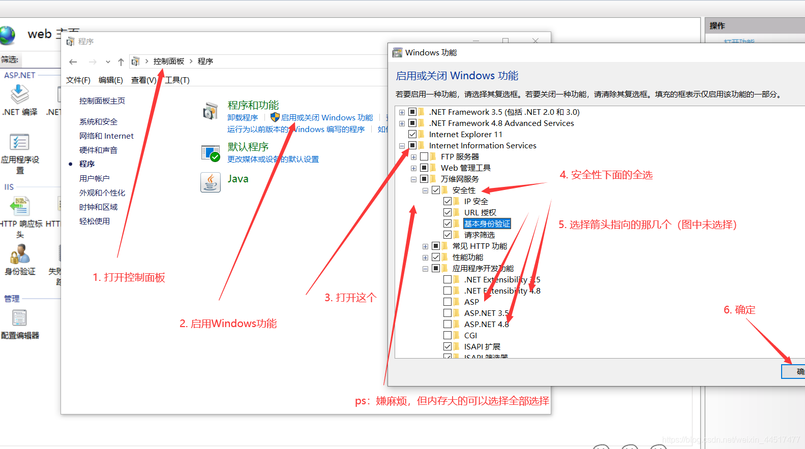Expand the FTP 服务器 node
The image size is (805, 449).
tap(414, 157)
